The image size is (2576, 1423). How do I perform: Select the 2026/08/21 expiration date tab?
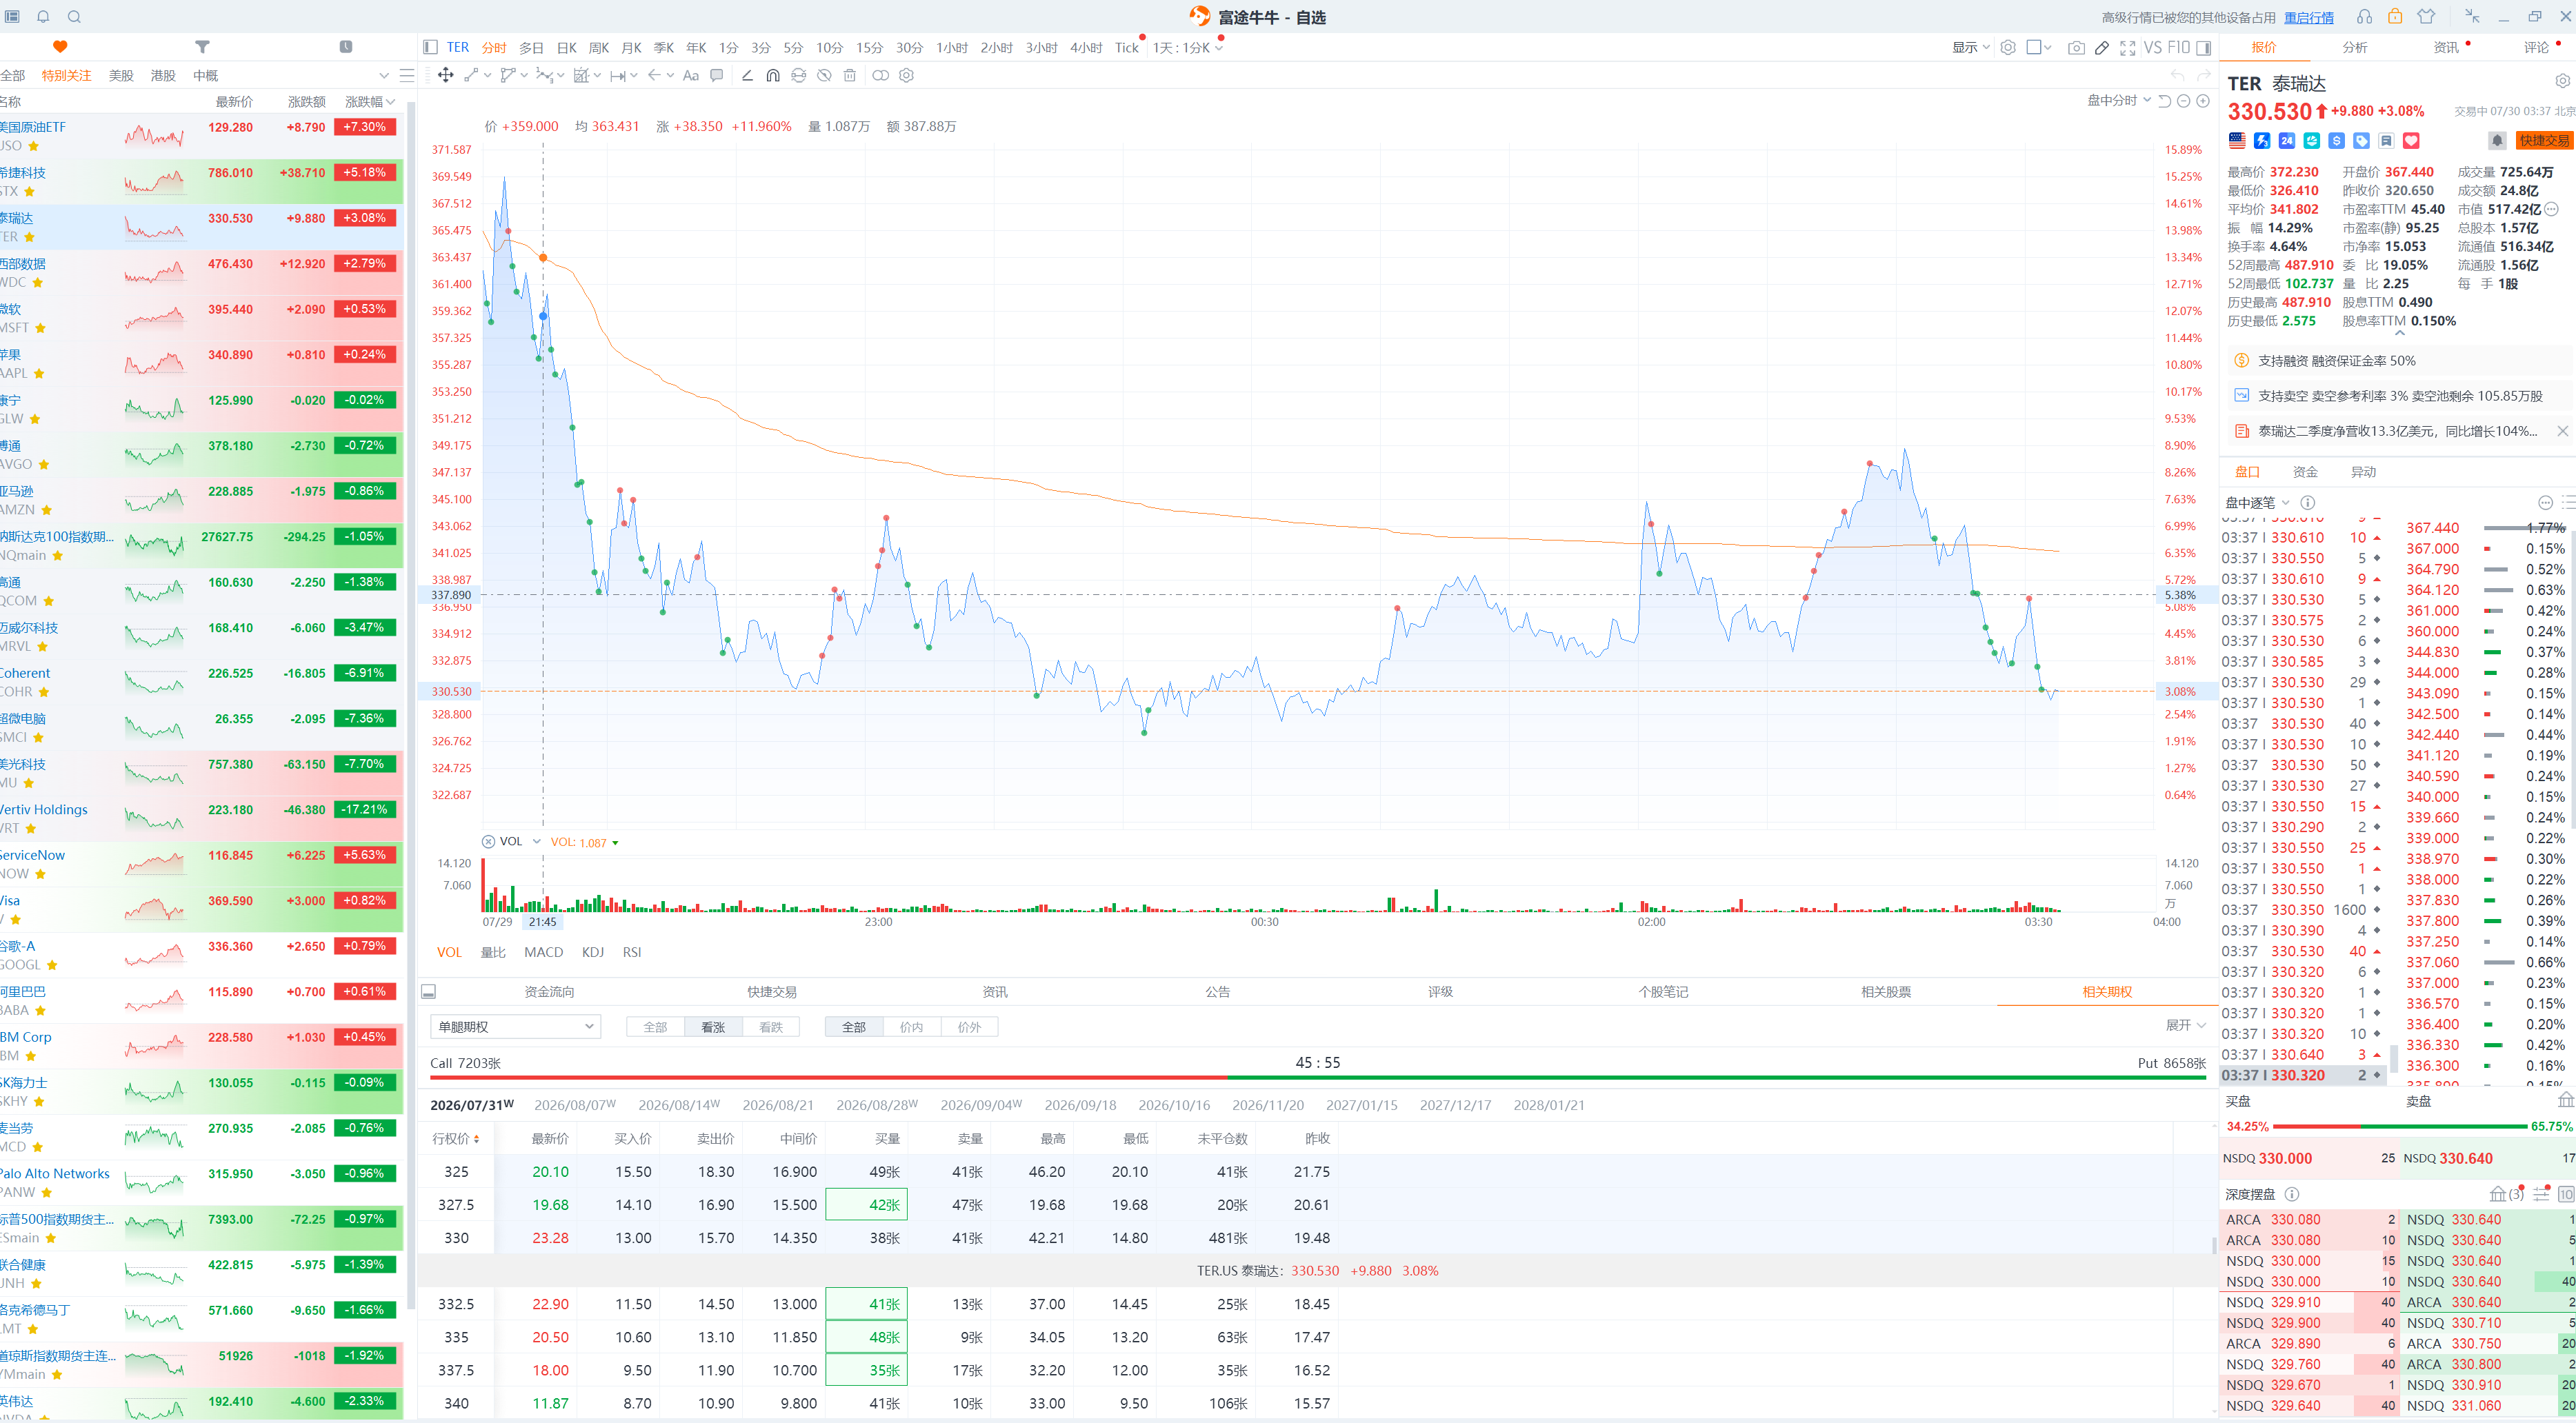point(778,1105)
